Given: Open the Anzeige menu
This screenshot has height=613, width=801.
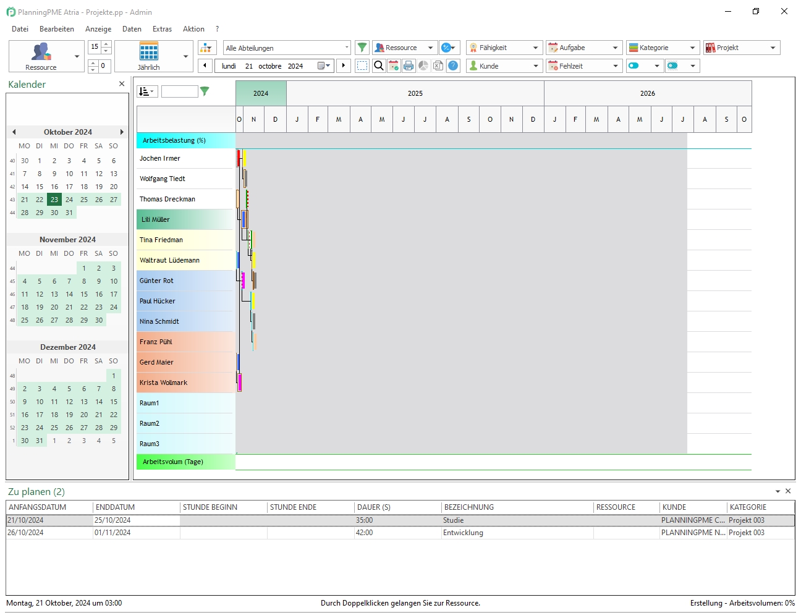Looking at the screenshot, I should (98, 29).
